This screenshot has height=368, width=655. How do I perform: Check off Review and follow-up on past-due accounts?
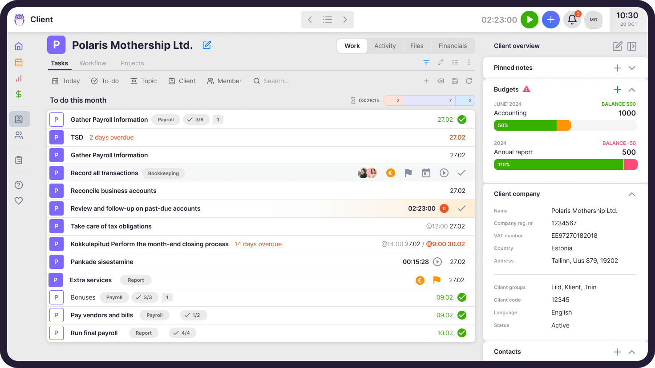click(461, 208)
